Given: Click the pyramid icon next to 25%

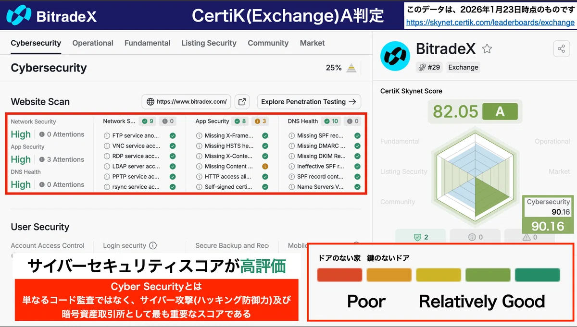Looking at the screenshot, I should tap(351, 68).
